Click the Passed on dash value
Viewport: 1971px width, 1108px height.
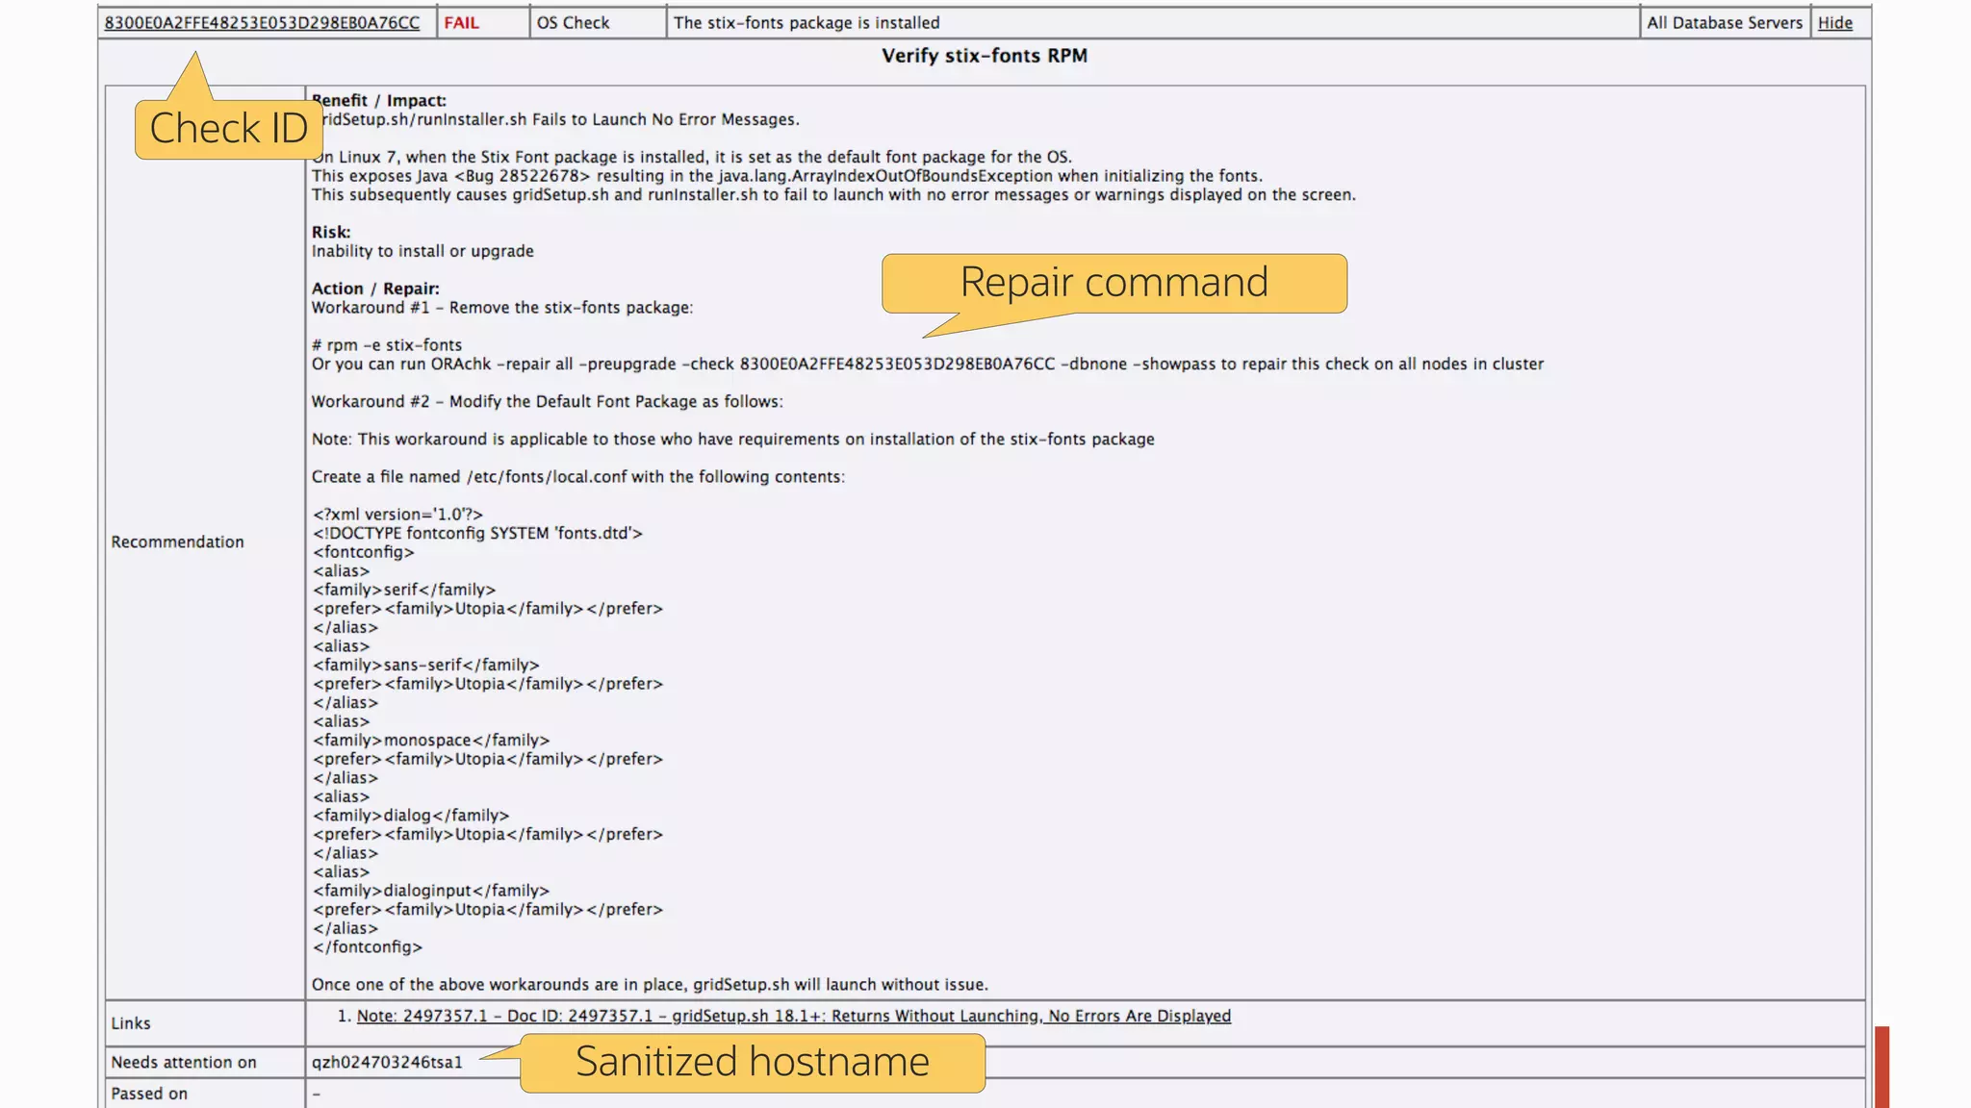[316, 1094]
